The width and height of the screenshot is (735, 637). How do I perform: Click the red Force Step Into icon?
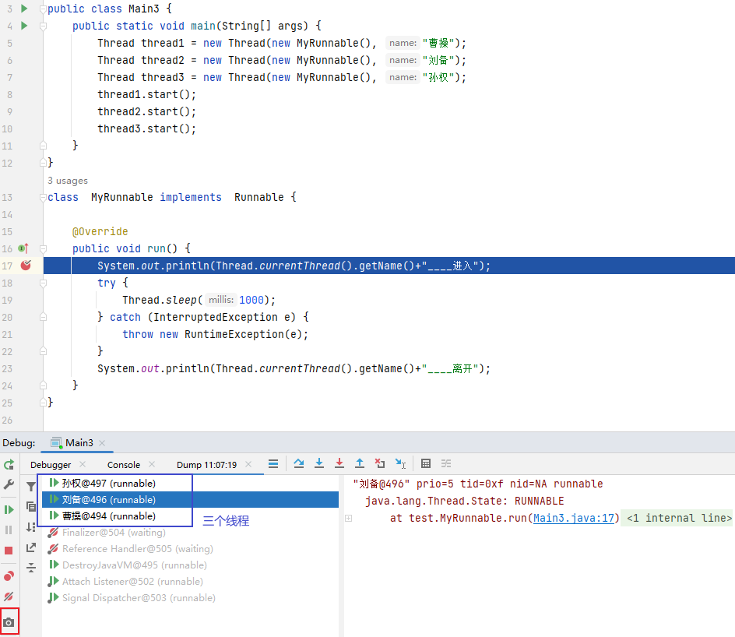339,463
